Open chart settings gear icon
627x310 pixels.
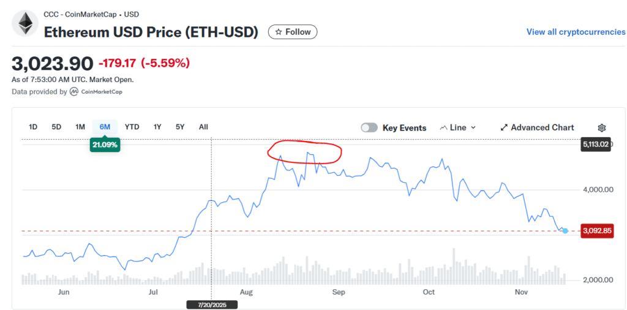point(601,127)
